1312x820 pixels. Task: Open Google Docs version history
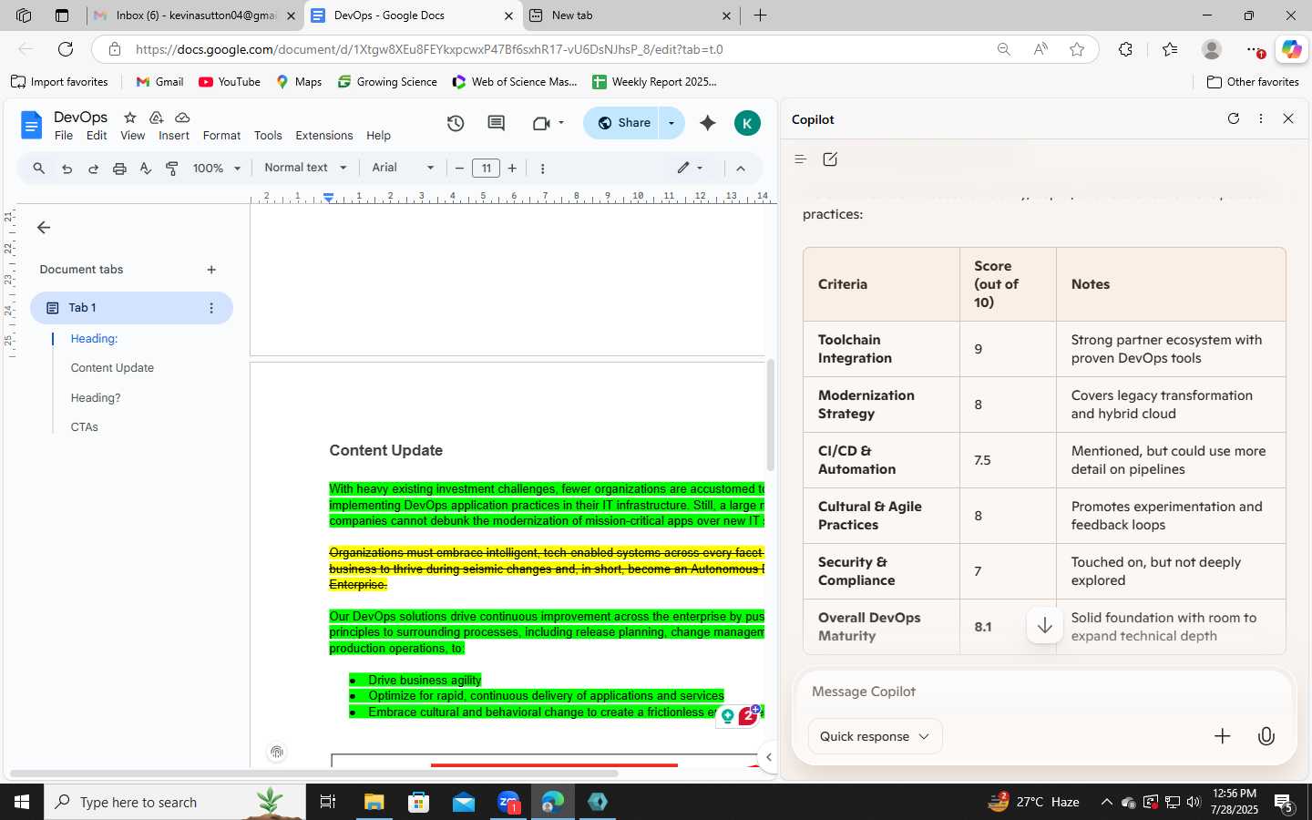click(x=456, y=123)
